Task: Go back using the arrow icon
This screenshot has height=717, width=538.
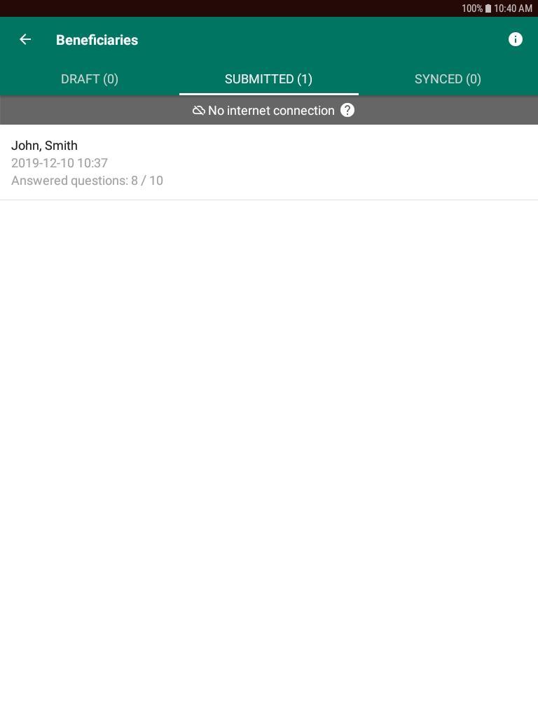Action: click(x=25, y=39)
